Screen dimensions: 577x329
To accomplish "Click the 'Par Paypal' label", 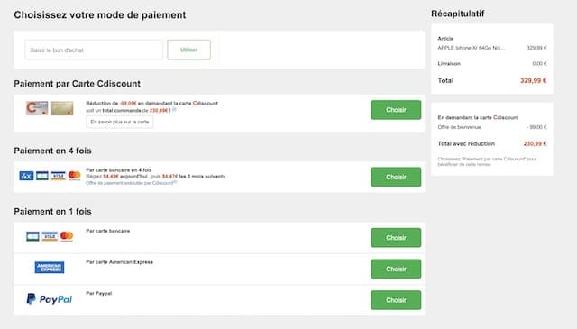I will click(98, 293).
